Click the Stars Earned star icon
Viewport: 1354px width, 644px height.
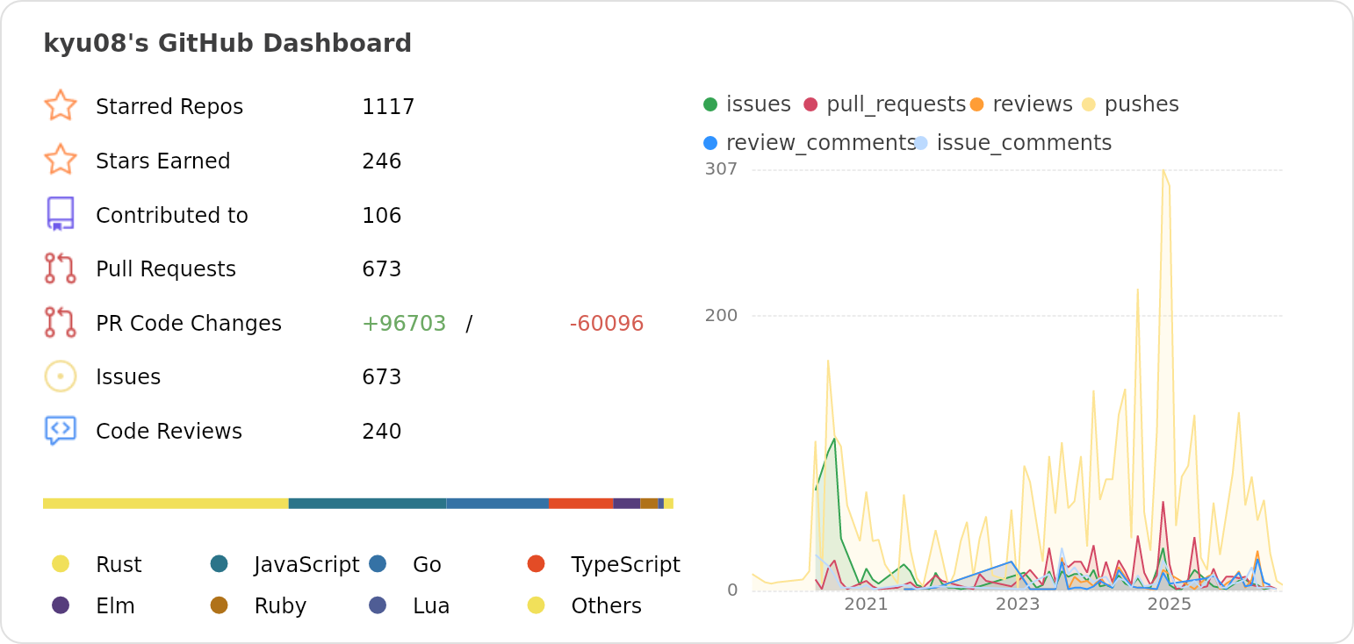[x=61, y=160]
